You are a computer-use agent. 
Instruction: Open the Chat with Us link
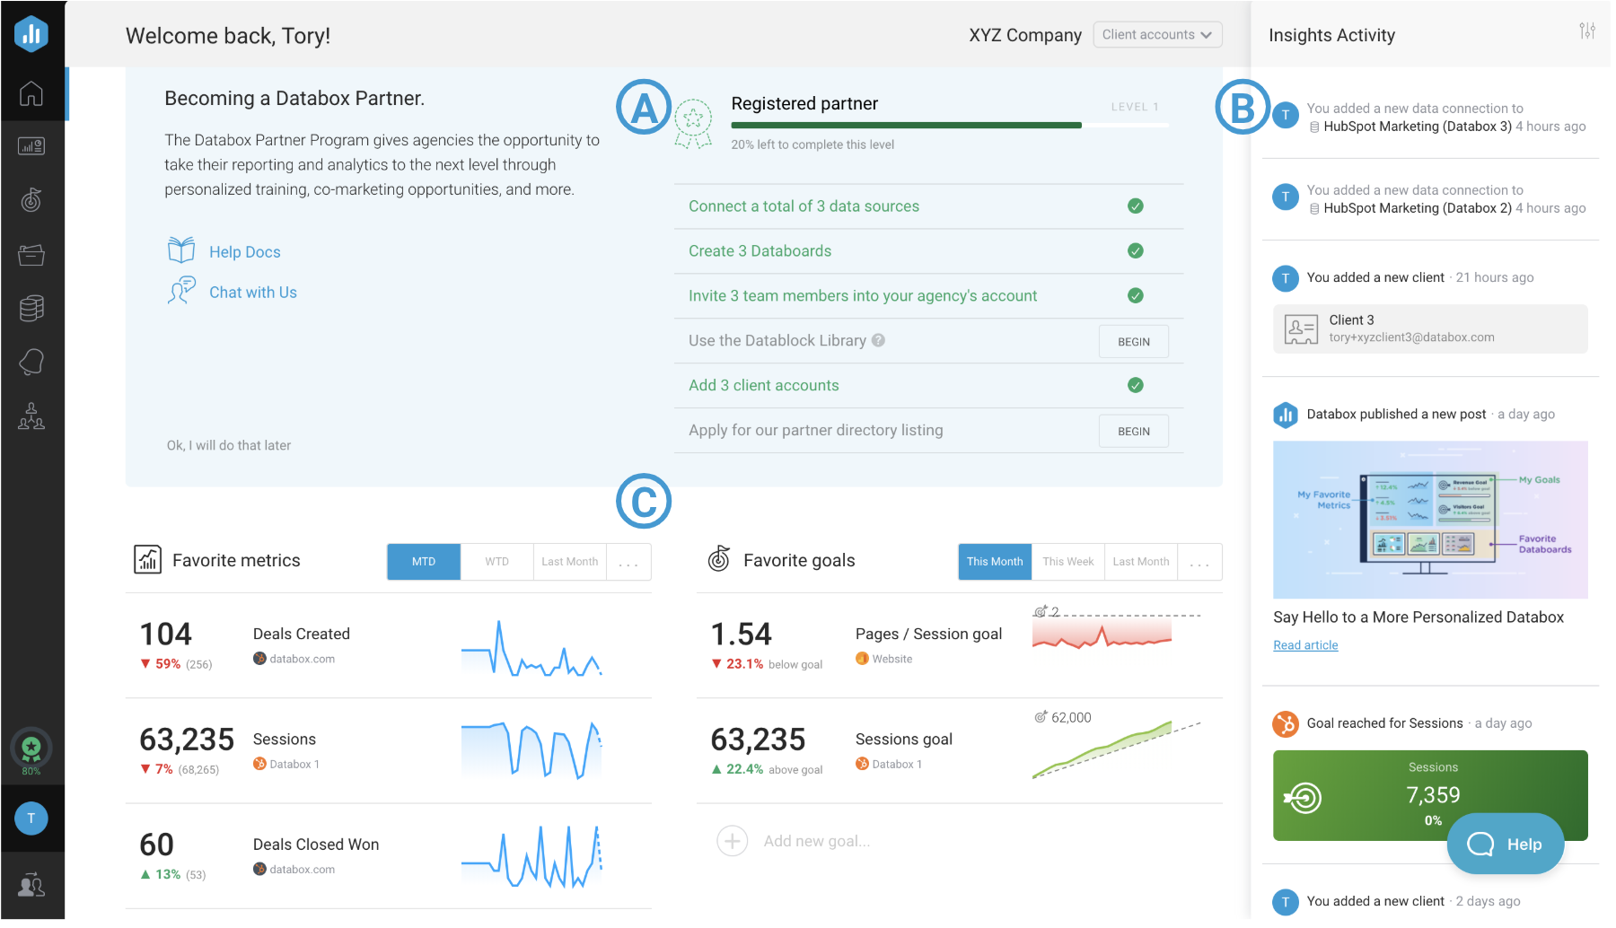coord(253,293)
